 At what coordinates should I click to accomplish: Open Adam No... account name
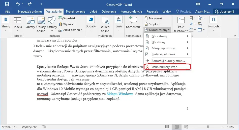point(203,12)
